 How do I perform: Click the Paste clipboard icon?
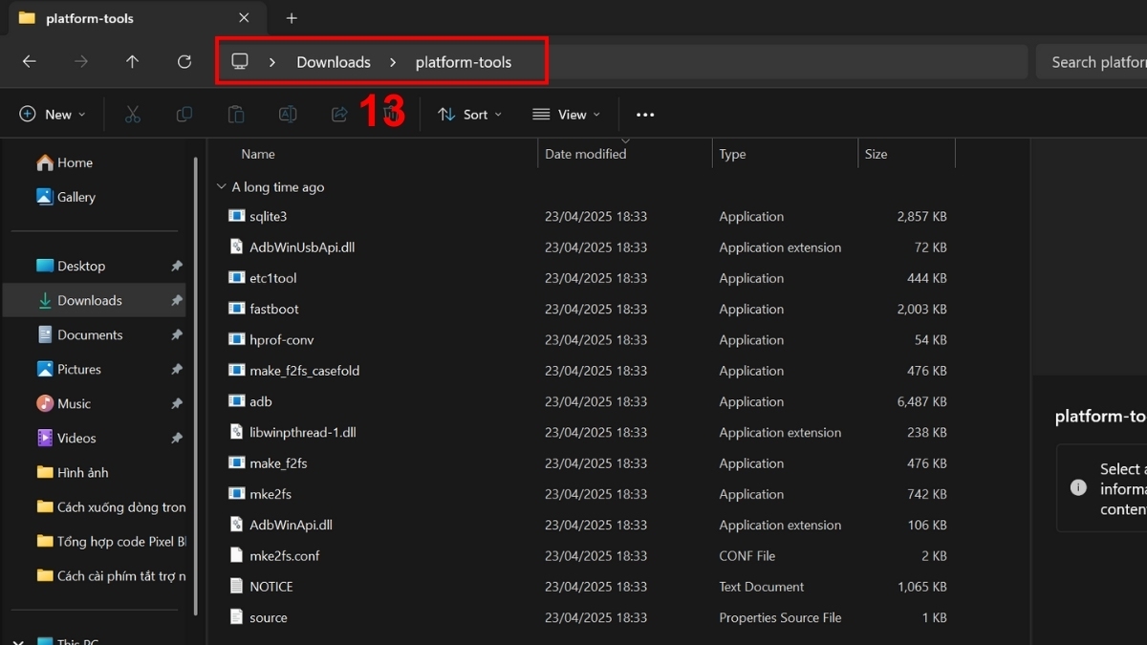[236, 115]
